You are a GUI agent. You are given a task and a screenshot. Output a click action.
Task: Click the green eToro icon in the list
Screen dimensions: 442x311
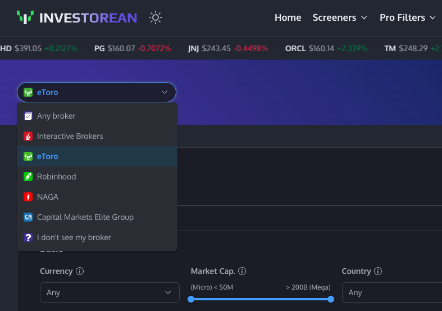coord(28,156)
